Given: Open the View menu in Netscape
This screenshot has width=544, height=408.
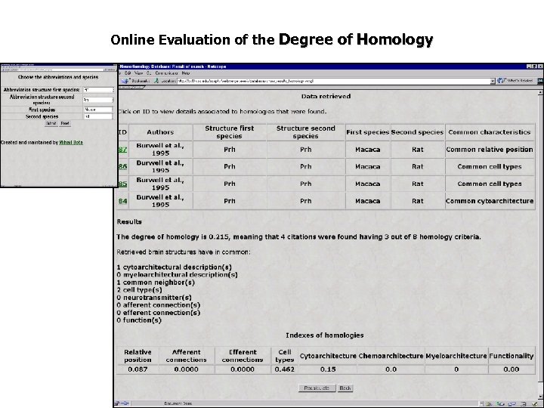Looking at the screenshot, I should 138,73.
